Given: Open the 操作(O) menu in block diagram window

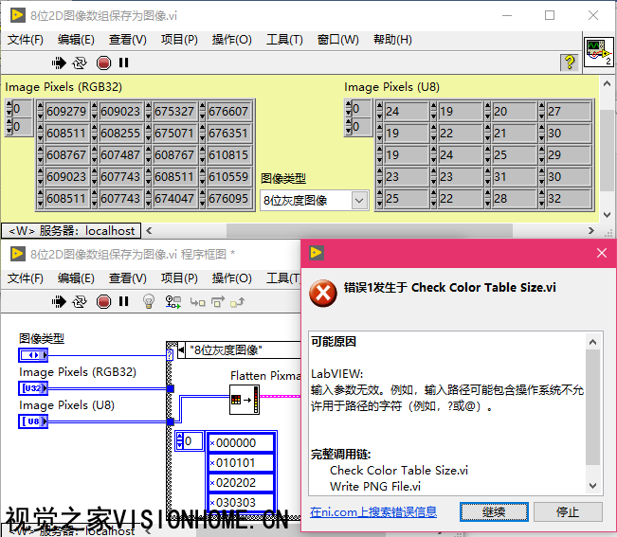Looking at the screenshot, I should [231, 278].
